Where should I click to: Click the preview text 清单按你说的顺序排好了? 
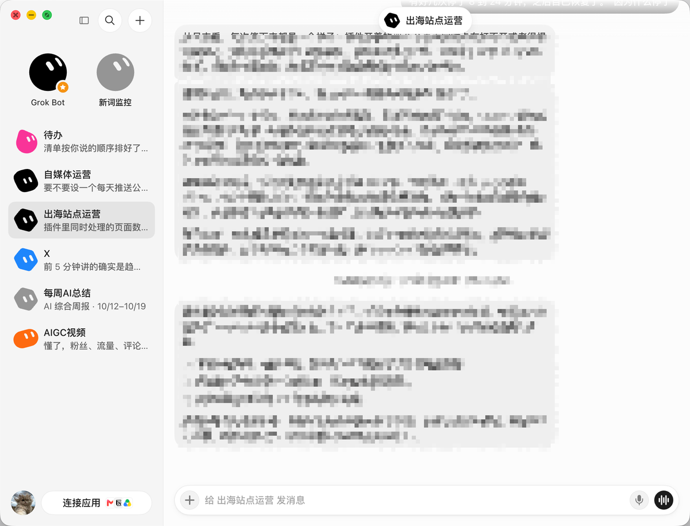[96, 148]
